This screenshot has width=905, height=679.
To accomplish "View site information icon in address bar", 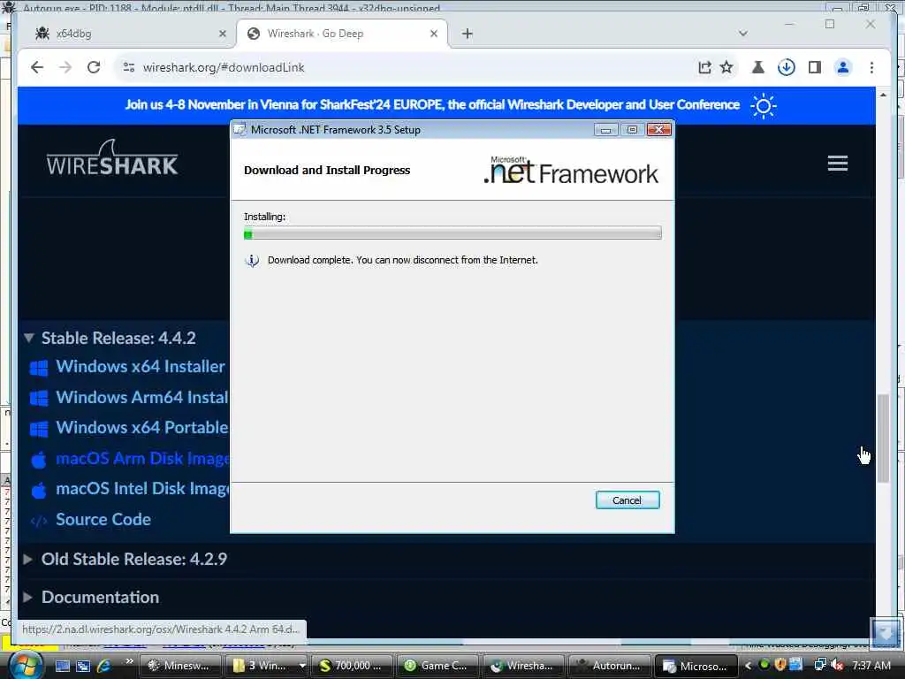I will 129,67.
